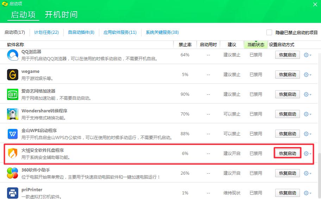This screenshot has width=321, height=199.
Task: Open gear settings dropdown for 金山WPS启动程序
Action: (307, 134)
